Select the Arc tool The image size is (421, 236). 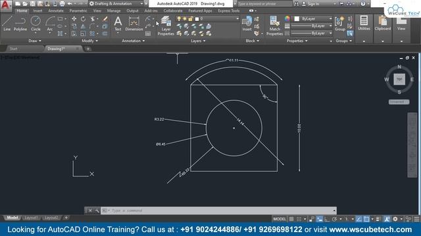[50, 24]
